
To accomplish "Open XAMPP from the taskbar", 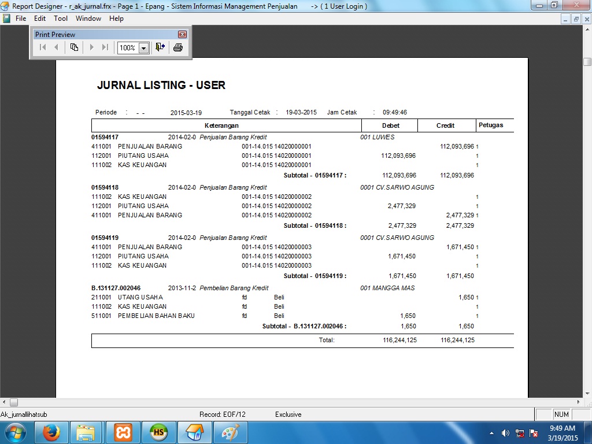I will pyautogui.click(x=123, y=432).
